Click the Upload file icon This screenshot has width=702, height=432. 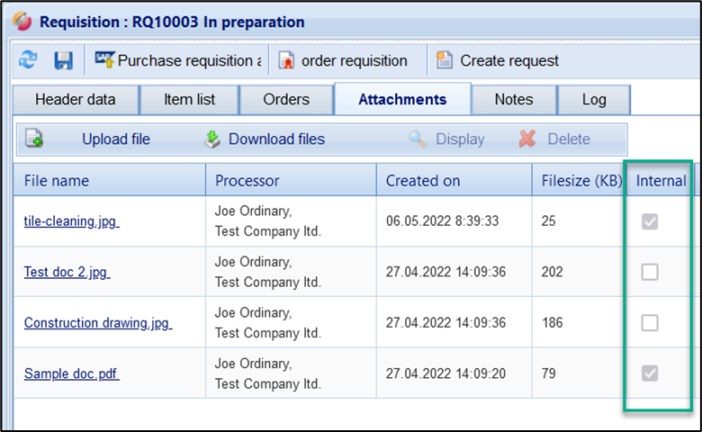click(34, 139)
